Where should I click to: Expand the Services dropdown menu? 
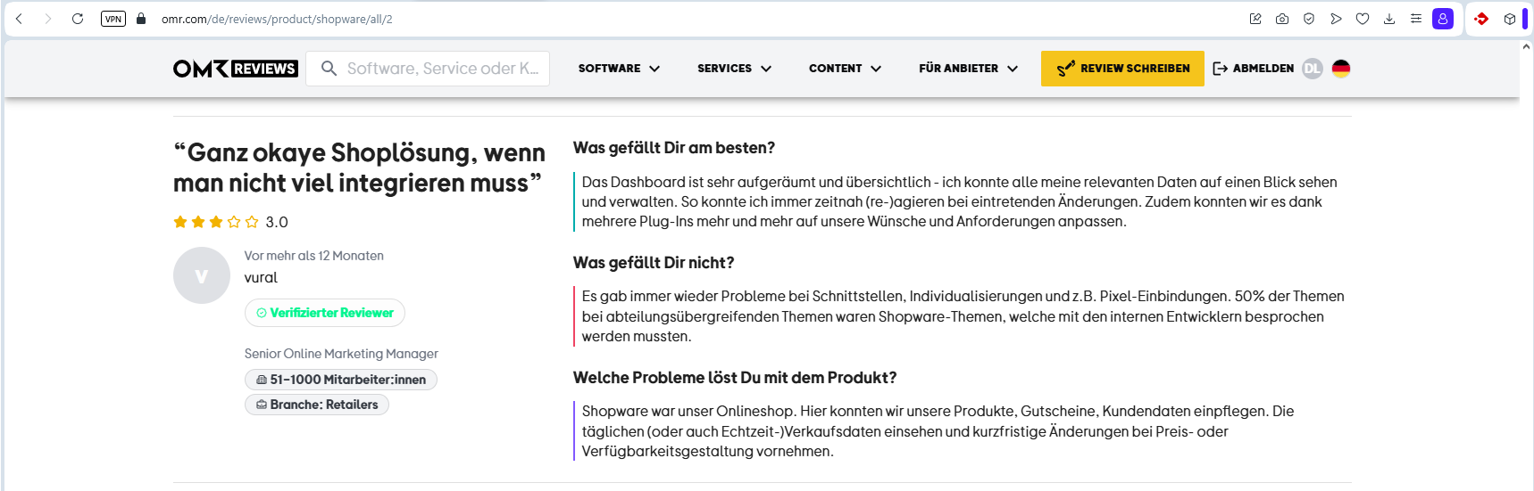pyautogui.click(x=734, y=69)
